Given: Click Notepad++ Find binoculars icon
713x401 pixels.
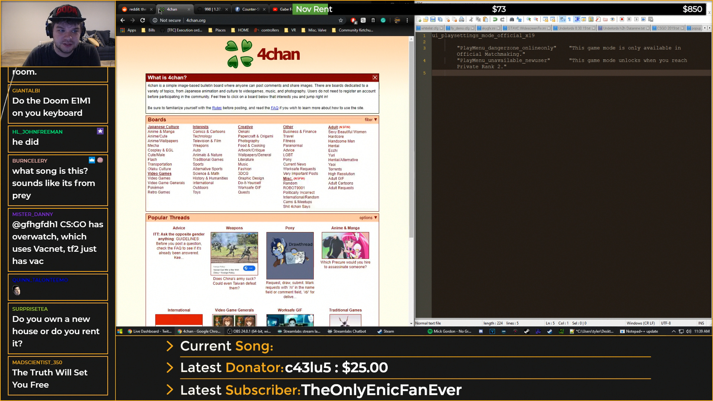Looking at the screenshot, I should 512,20.
